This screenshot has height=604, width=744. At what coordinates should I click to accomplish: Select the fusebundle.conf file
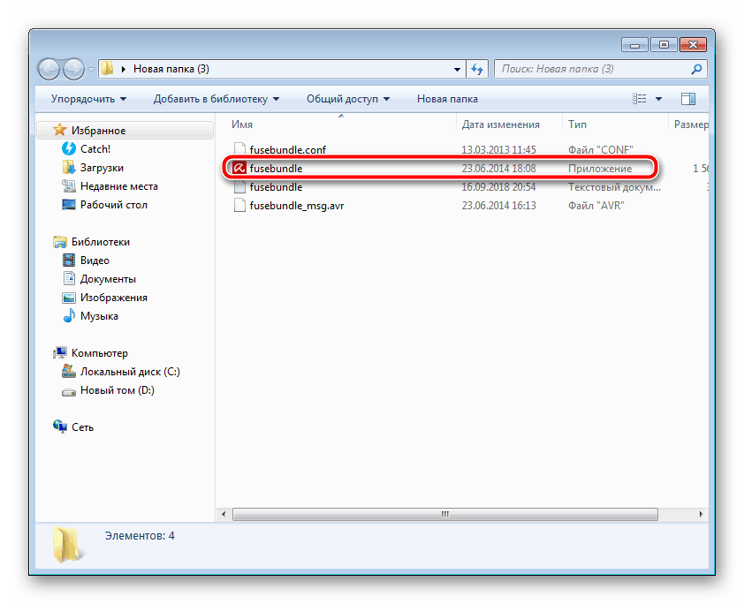pyautogui.click(x=287, y=150)
